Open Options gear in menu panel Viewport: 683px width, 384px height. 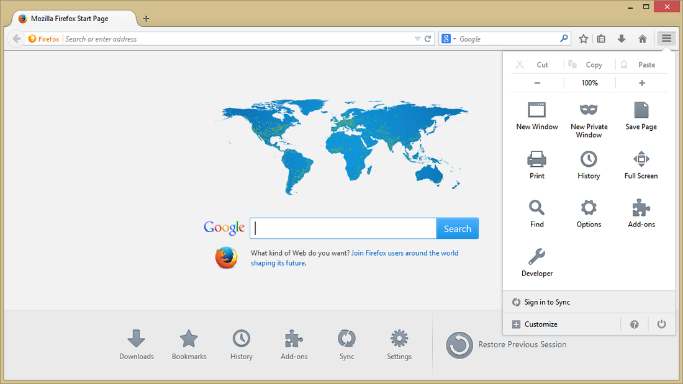589,214
